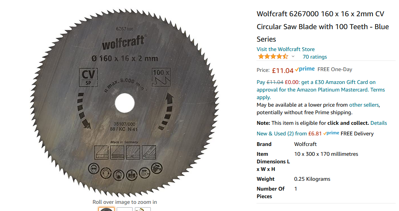The width and height of the screenshot is (399, 211).
Task: Open click and collect Details
Action: click(379, 123)
